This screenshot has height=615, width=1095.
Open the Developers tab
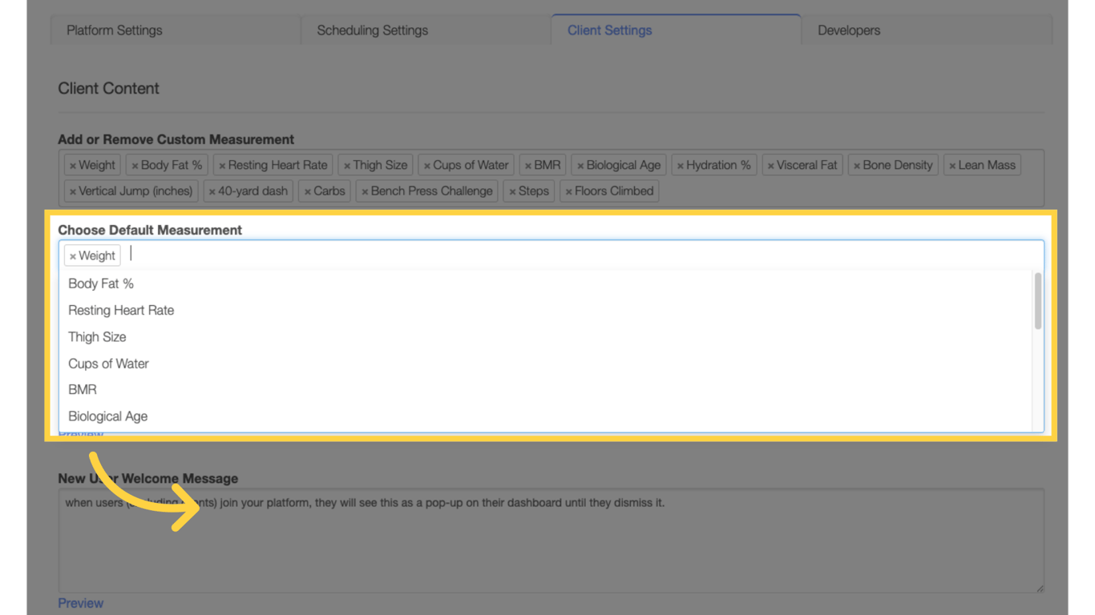pyautogui.click(x=849, y=30)
